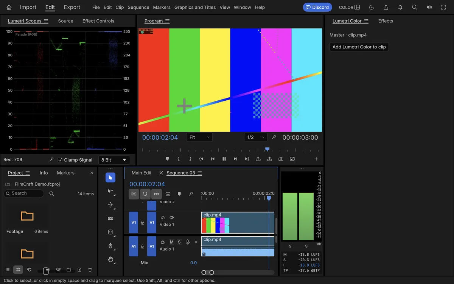Click the Mark Out brace icon
The image size is (454, 284).
[190, 159]
